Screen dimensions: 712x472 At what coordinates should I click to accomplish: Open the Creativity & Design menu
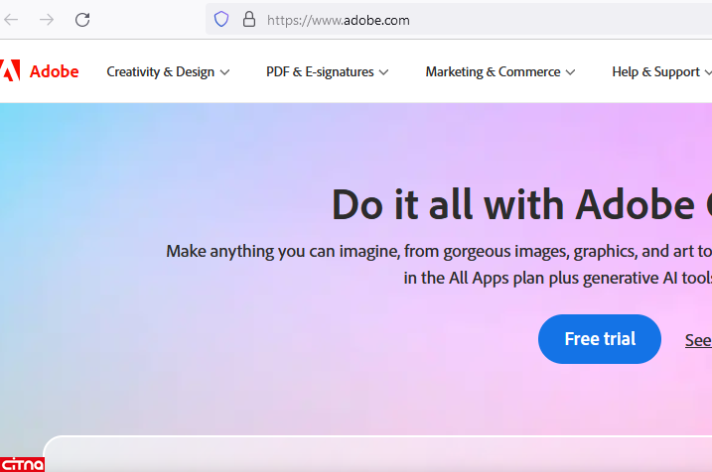(x=160, y=71)
